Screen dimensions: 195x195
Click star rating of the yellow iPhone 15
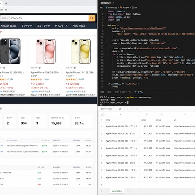point(71,79)
